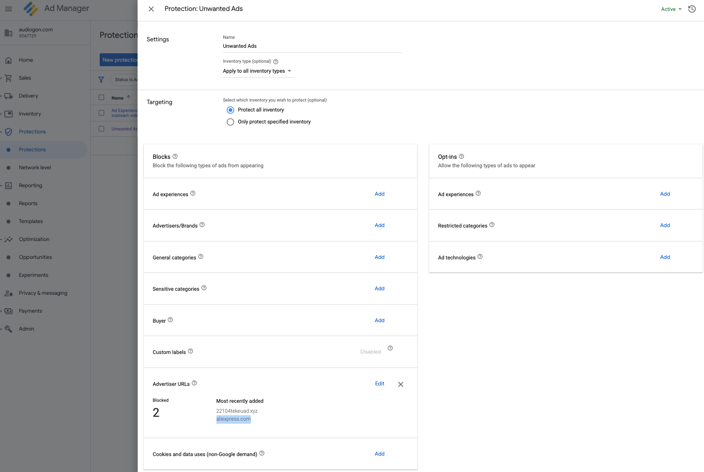704x472 pixels.
Task: Select Only protect specified inventory radio
Action: [x=230, y=122]
